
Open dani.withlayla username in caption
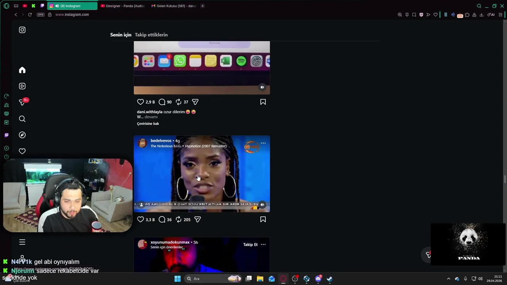pyautogui.click(x=150, y=112)
